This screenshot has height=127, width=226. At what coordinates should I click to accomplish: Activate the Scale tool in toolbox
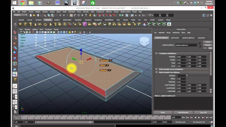[15, 59]
